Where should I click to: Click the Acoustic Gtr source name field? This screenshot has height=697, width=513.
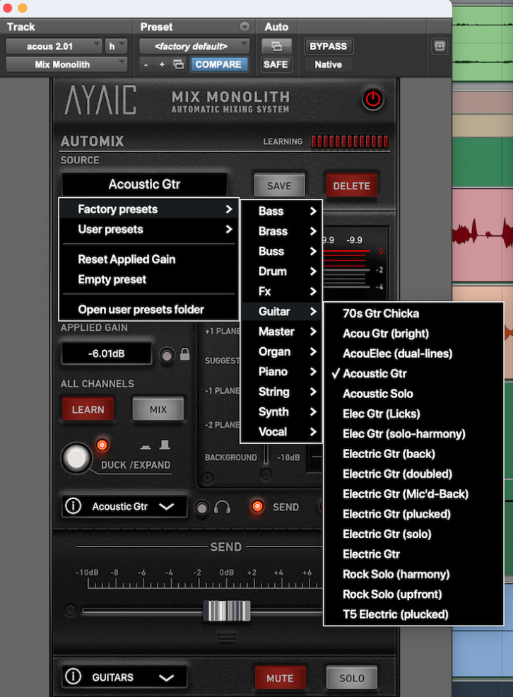tap(144, 184)
